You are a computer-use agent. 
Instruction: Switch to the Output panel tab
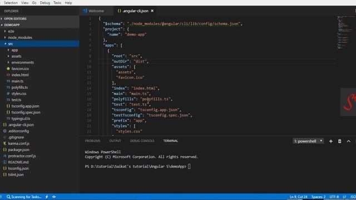coord(115,141)
